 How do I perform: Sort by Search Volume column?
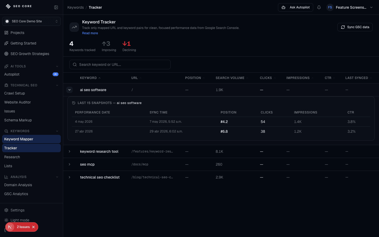232,78
